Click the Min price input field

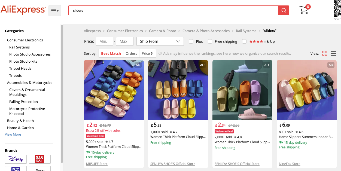pos(104,41)
